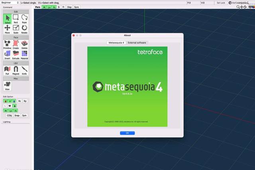Screen dimensions: 255x170
Task: Activate the Rotate tool
Action: (24, 29)
